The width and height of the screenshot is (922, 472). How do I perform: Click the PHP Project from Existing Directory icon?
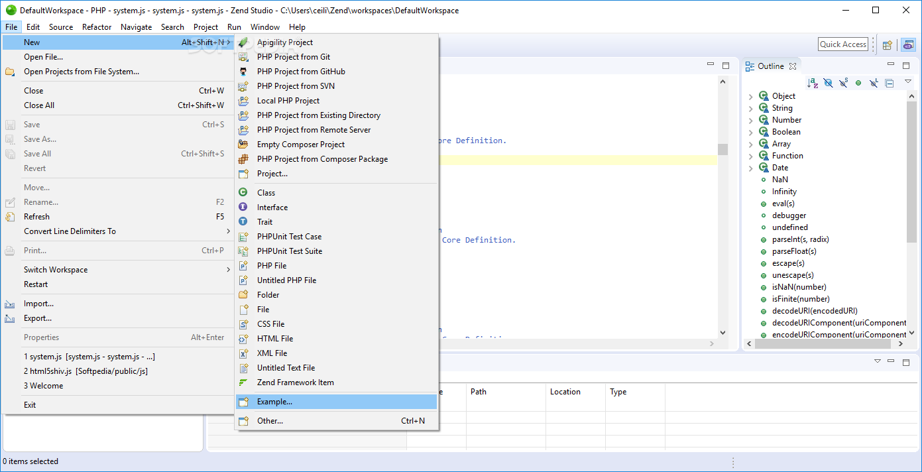point(243,115)
